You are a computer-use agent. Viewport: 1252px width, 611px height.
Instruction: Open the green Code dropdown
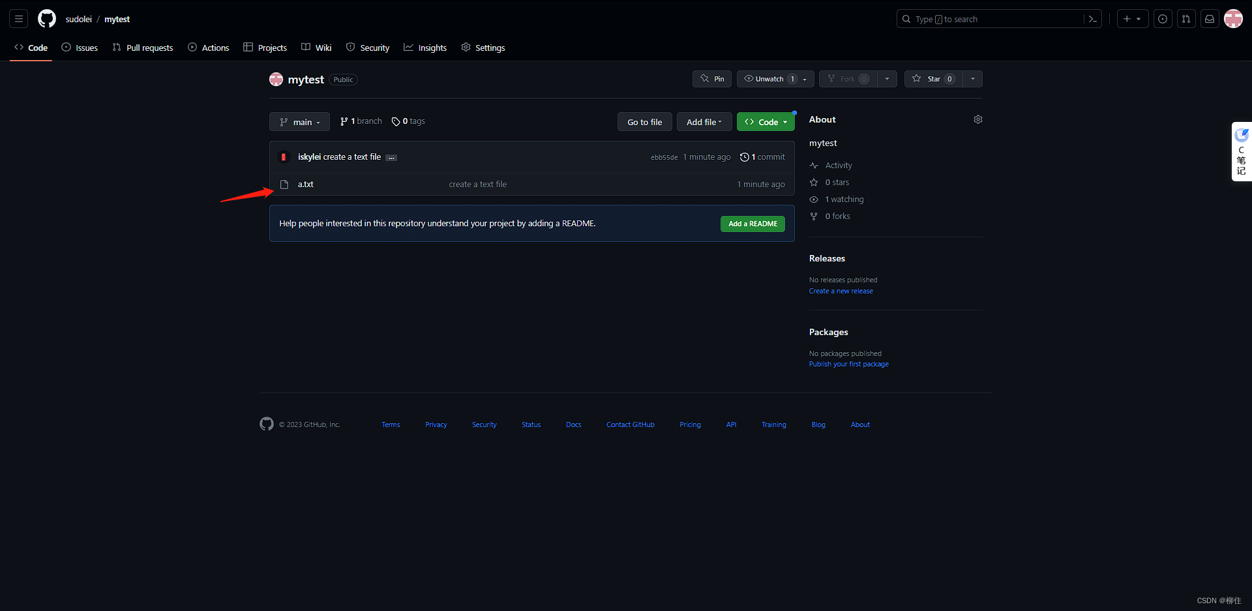pyautogui.click(x=766, y=122)
